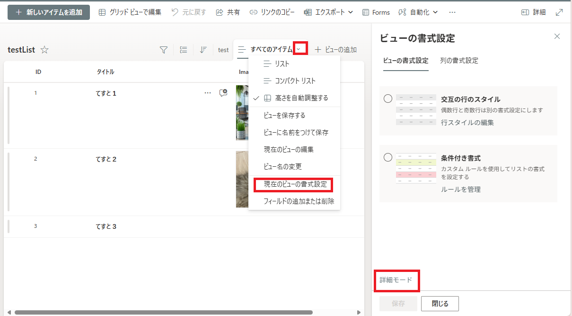572x316 pixels.
Task: Click the 詳細モード link
Action: 396,280
